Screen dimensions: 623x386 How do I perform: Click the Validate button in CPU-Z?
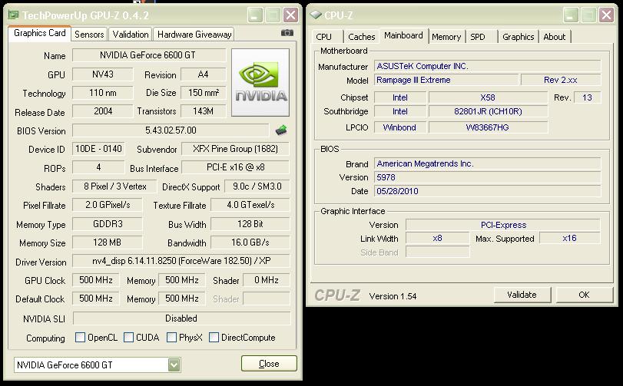click(522, 294)
